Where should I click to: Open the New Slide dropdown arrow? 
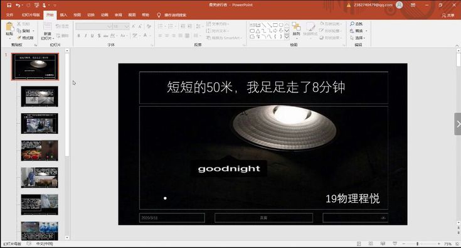[x=53, y=38]
